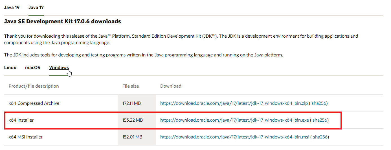391x150 pixels.
Task: Open the macOS downloads tab
Action: coord(33,68)
